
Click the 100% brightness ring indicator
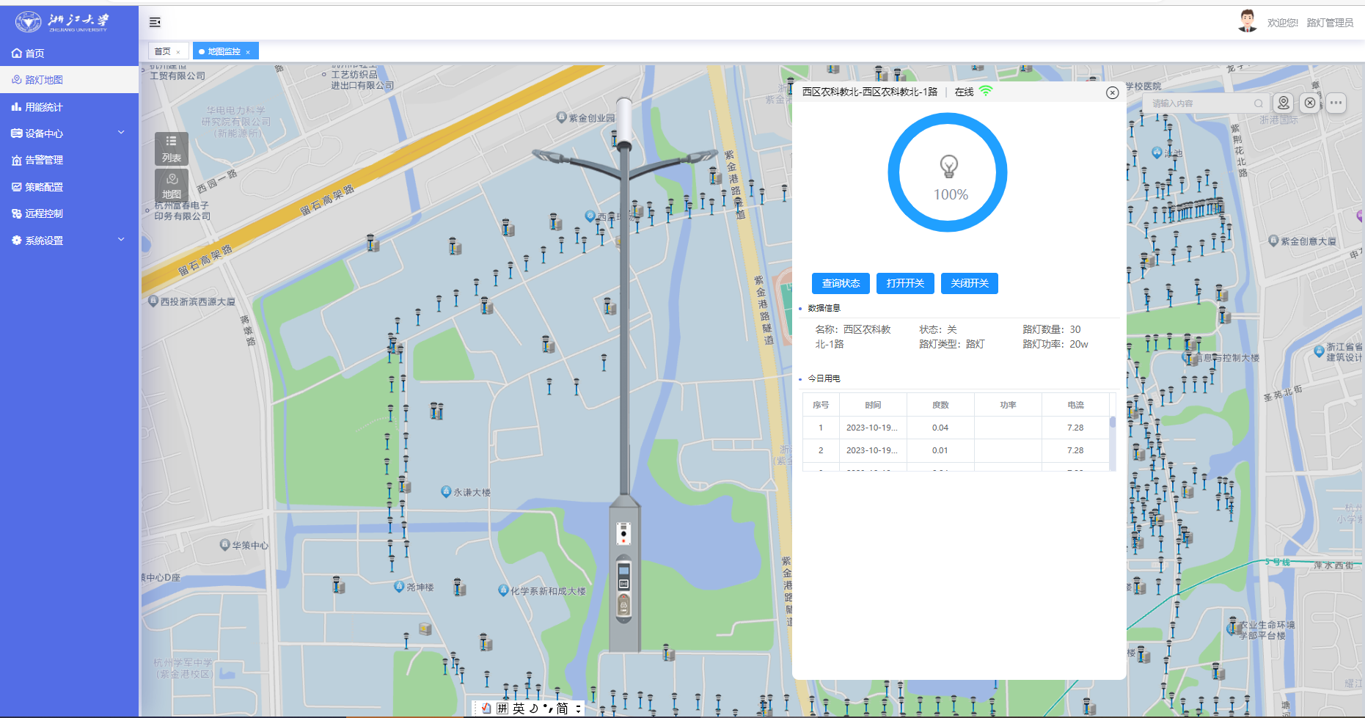[x=948, y=173]
